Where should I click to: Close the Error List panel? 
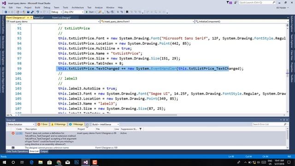287,120
